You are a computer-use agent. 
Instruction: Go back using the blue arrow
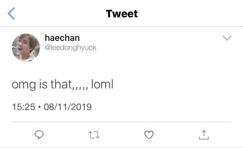[11, 14]
